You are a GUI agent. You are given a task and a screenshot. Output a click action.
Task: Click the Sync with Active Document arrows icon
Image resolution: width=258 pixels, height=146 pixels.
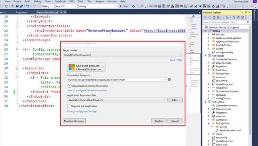coord(234,17)
